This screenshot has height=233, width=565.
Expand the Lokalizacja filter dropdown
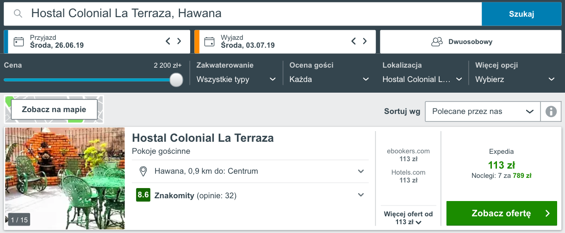tap(422, 79)
